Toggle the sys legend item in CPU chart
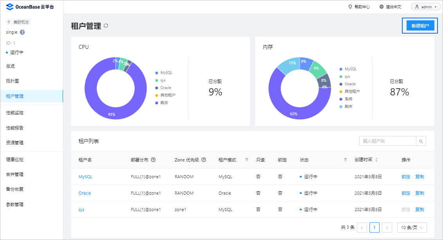The width and height of the screenshot is (443, 240). coord(160,80)
